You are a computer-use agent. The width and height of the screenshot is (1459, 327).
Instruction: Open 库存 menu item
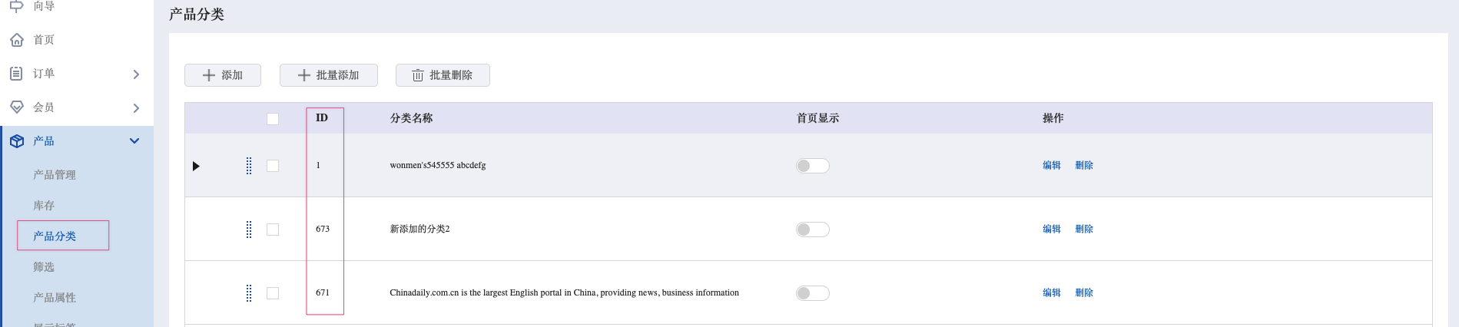[44, 206]
